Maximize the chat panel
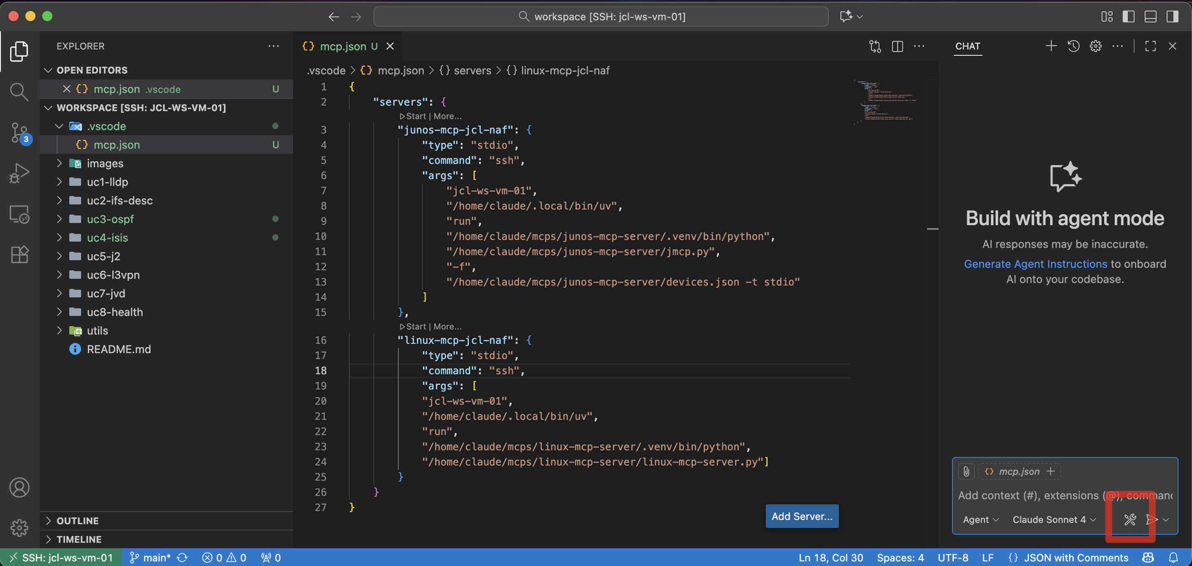Viewport: 1192px width, 566px height. click(x=1150, y=46)
